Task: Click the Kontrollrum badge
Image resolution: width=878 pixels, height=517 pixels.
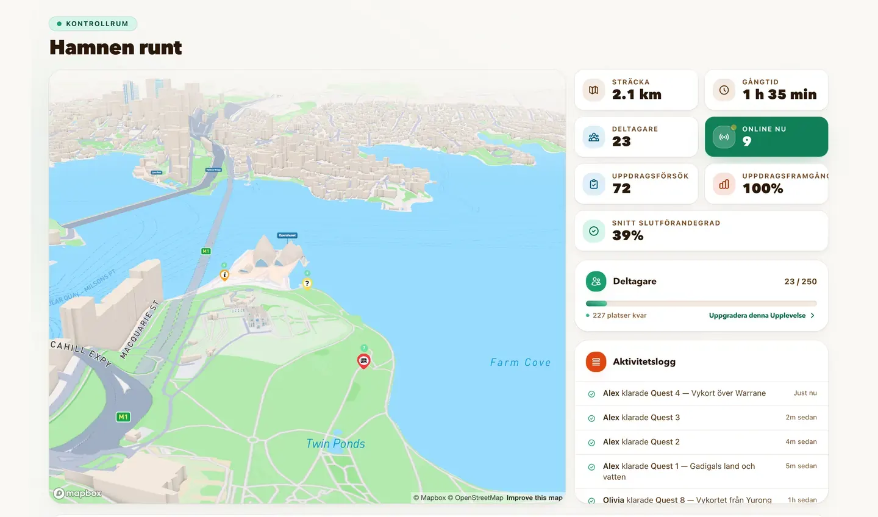Action: pos(93,24)
